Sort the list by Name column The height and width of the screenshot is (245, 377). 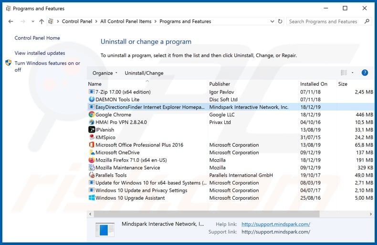(x=95, y=84)
